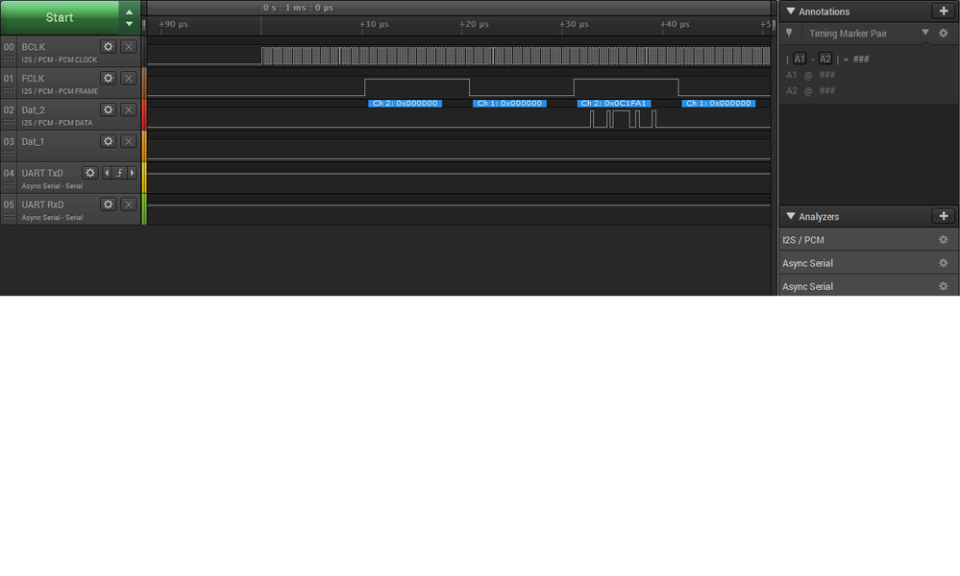Open second Async Serial analyzer gear
Viewport: 960px width, 576px height.
tap(944, 286)
